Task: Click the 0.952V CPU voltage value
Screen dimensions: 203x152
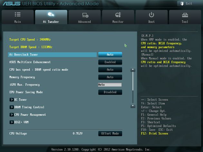Action: [77, 133]
